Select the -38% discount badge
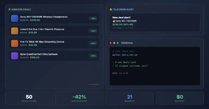 click(93, 18)
